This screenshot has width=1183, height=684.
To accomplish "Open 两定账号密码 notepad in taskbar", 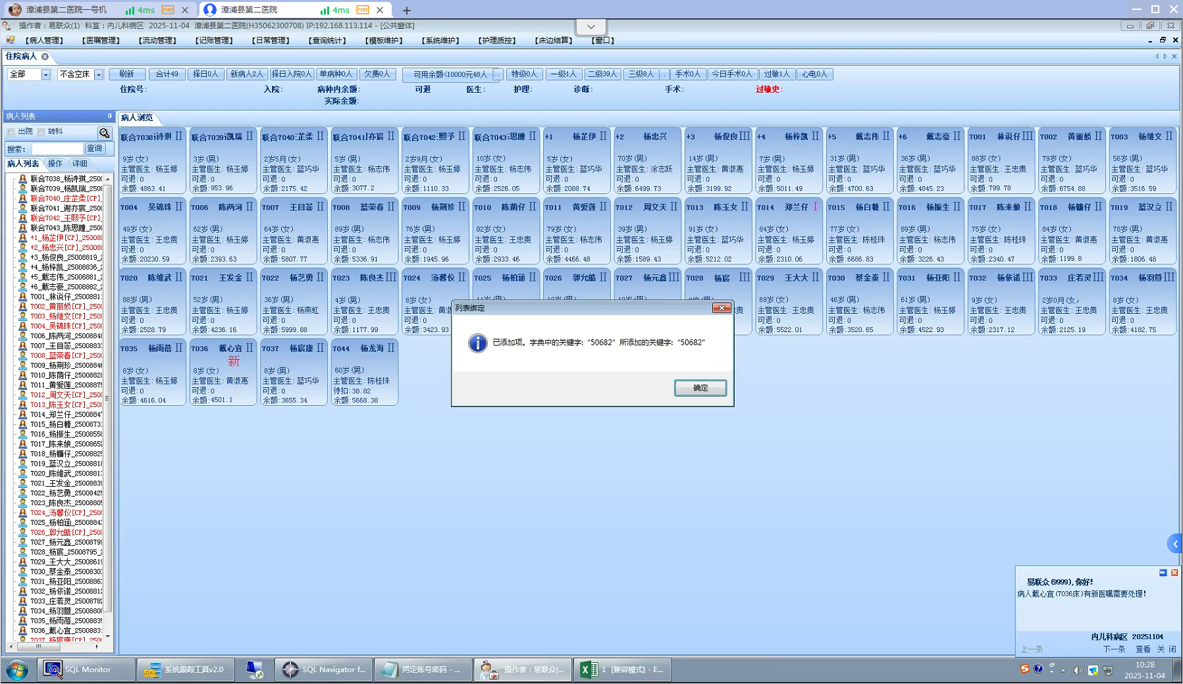I will [423, 670].
